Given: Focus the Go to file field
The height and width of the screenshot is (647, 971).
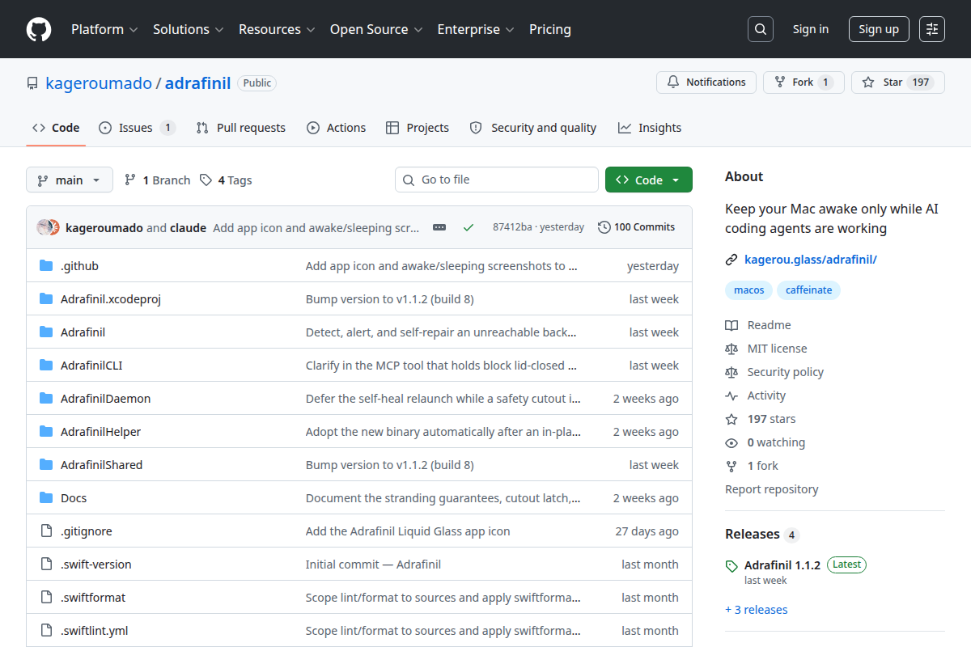Looking at the screenshot, I should coord(497,180).
